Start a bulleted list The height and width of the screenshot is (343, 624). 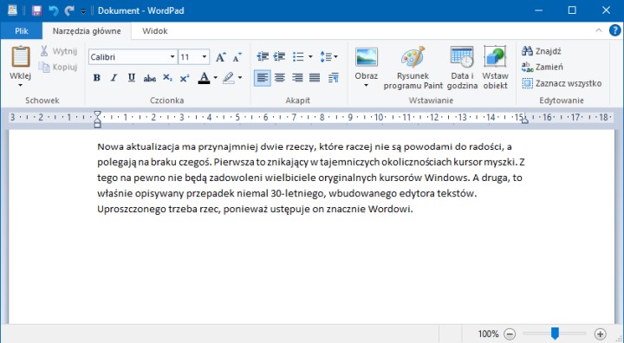pyautogui.click(x=298, y=56)
